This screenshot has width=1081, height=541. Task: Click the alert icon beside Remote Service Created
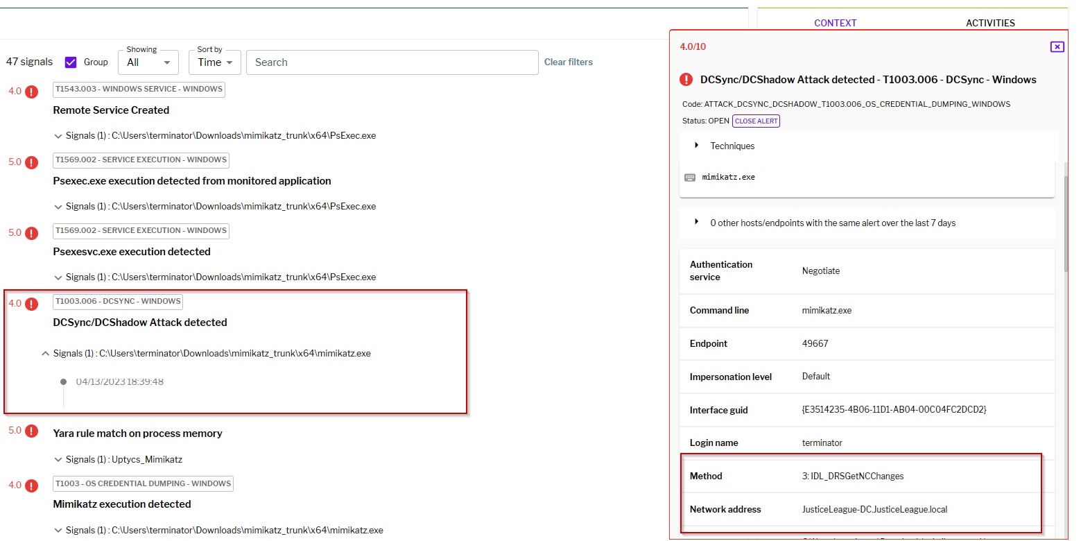(x=31, y=92)
